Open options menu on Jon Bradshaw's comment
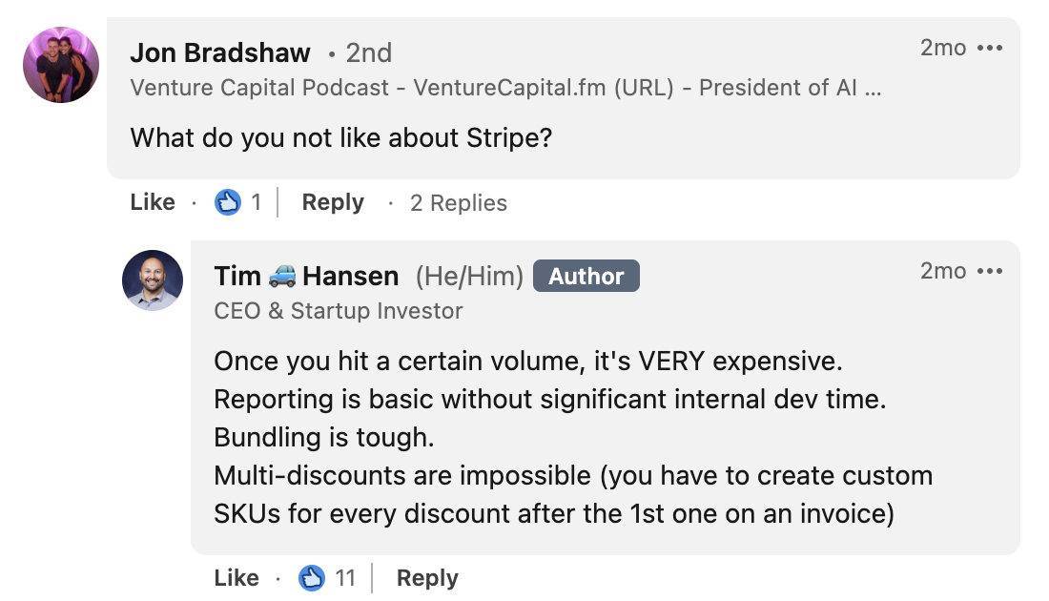 pyautogui.click(x=991, y=48)
